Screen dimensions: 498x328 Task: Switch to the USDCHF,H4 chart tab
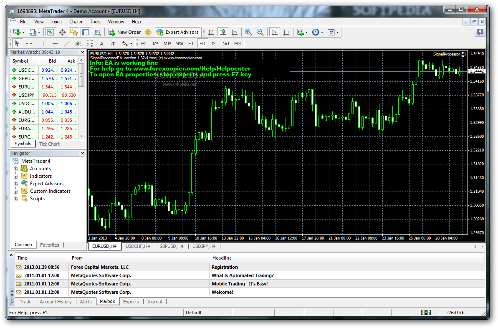point(138,246)
